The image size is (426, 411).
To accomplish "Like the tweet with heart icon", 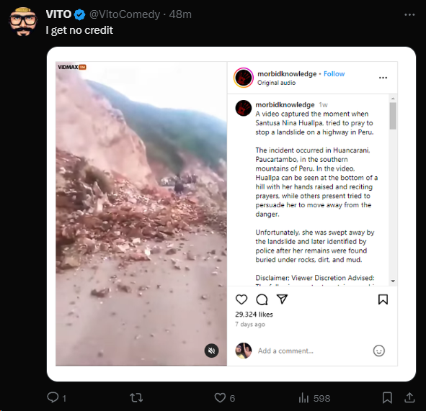I will [220, 398].
